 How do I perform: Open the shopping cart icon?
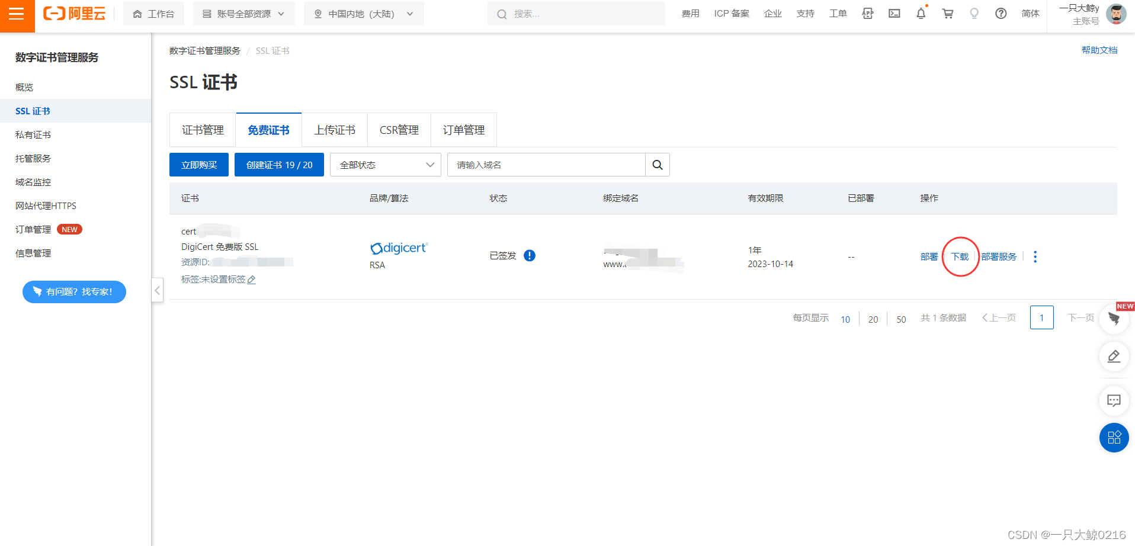(x=948, y=14)
